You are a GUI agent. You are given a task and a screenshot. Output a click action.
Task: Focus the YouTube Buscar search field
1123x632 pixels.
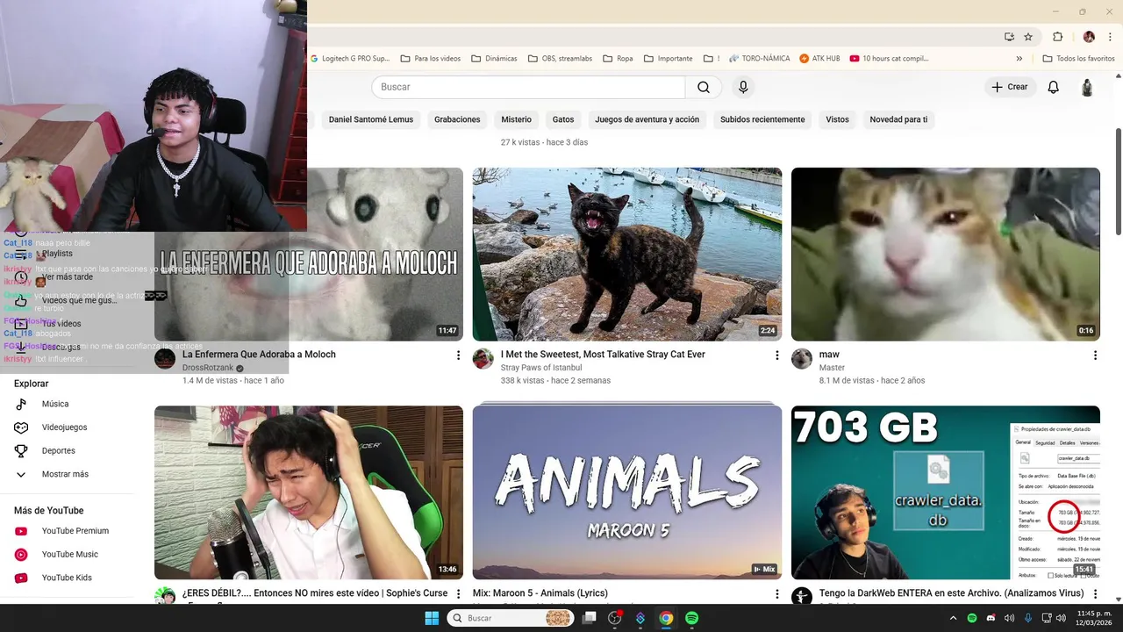tap(528, 87)
